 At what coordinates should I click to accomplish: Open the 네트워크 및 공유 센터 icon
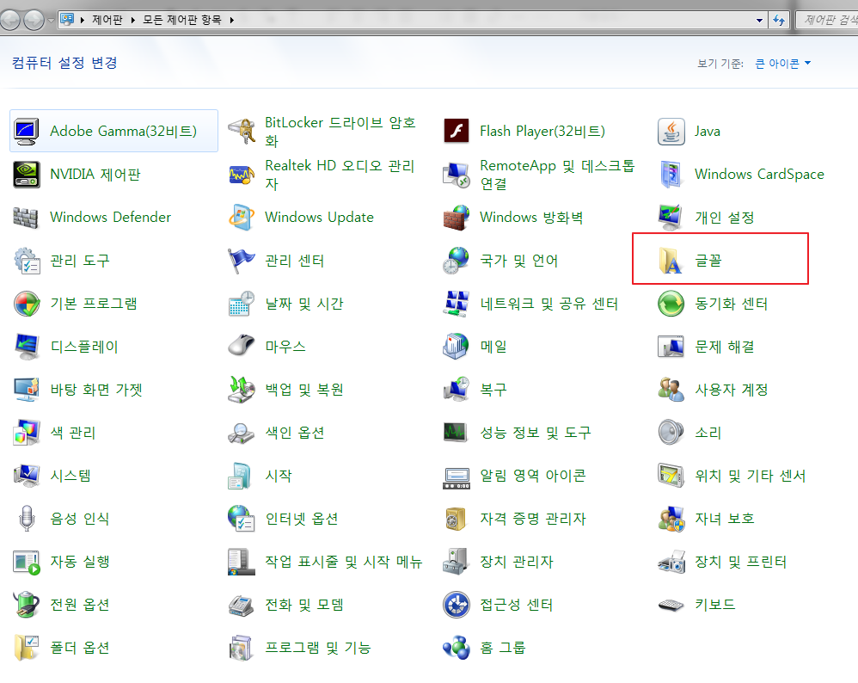457,304
